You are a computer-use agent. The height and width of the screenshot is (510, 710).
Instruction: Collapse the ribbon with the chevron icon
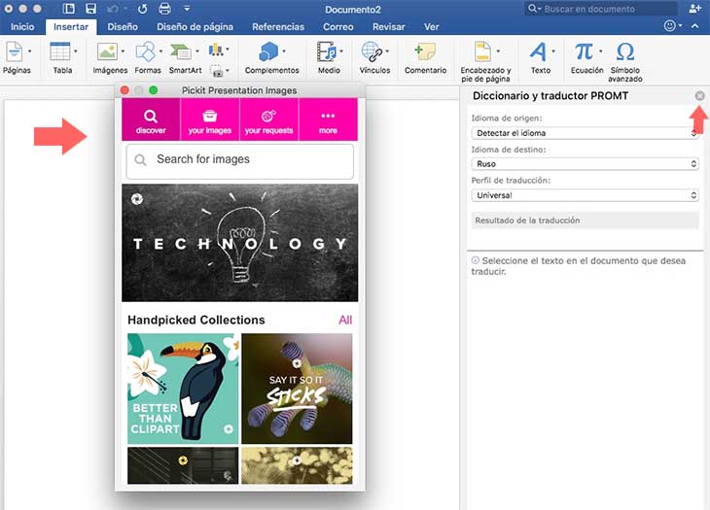(x=695, y=26)
